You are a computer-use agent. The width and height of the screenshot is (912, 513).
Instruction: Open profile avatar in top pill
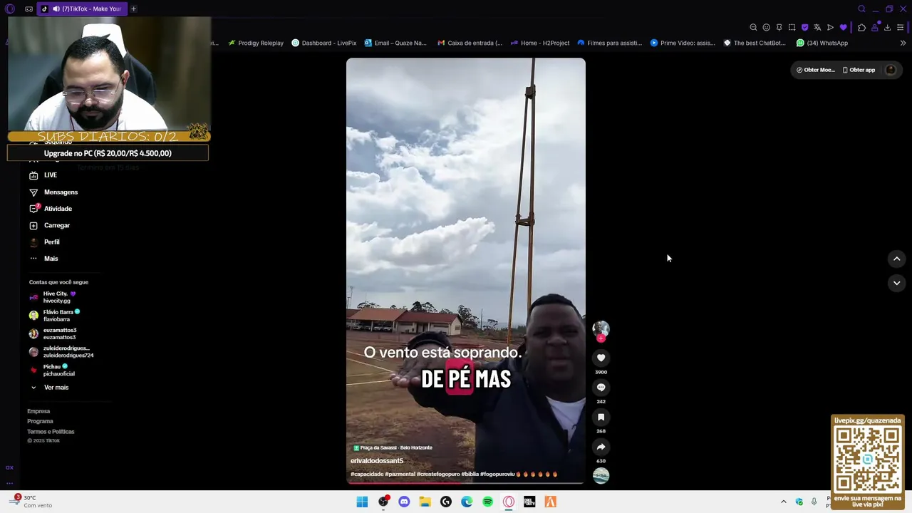890,70
